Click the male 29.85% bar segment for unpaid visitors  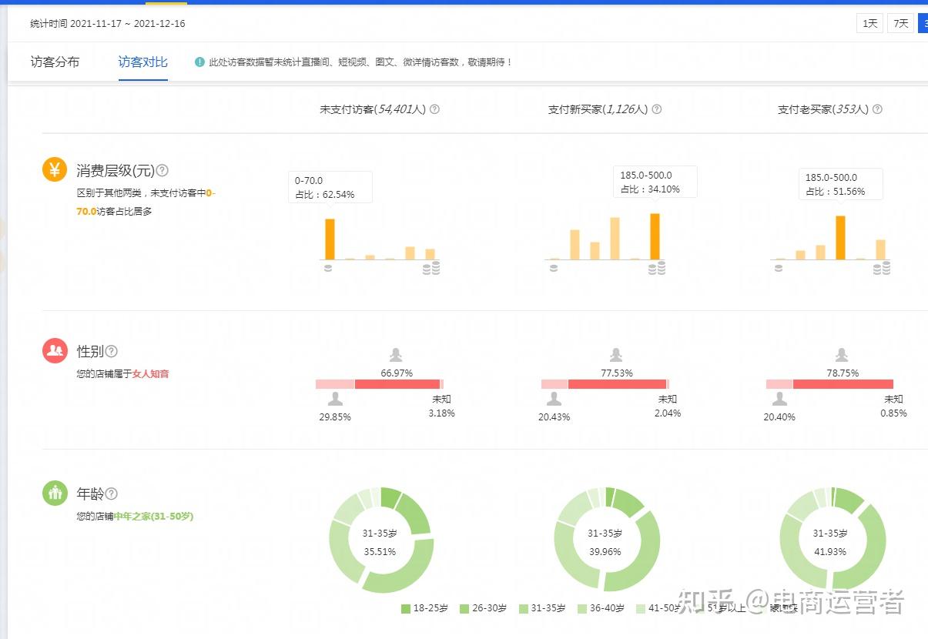coord(335,383)
